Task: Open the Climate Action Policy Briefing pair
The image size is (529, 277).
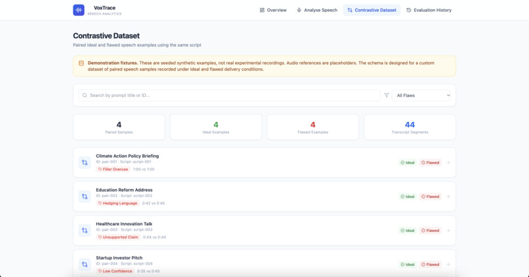Action: click(264, 162)
